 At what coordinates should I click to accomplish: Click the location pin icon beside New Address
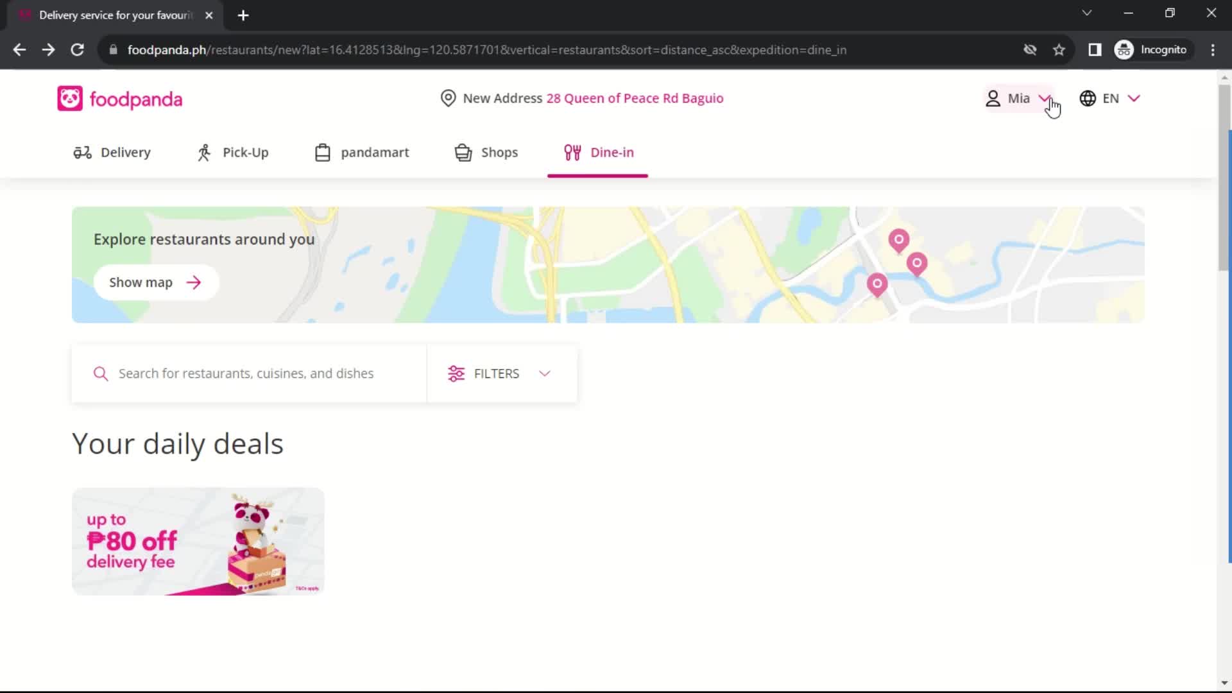tap(448, 98)
